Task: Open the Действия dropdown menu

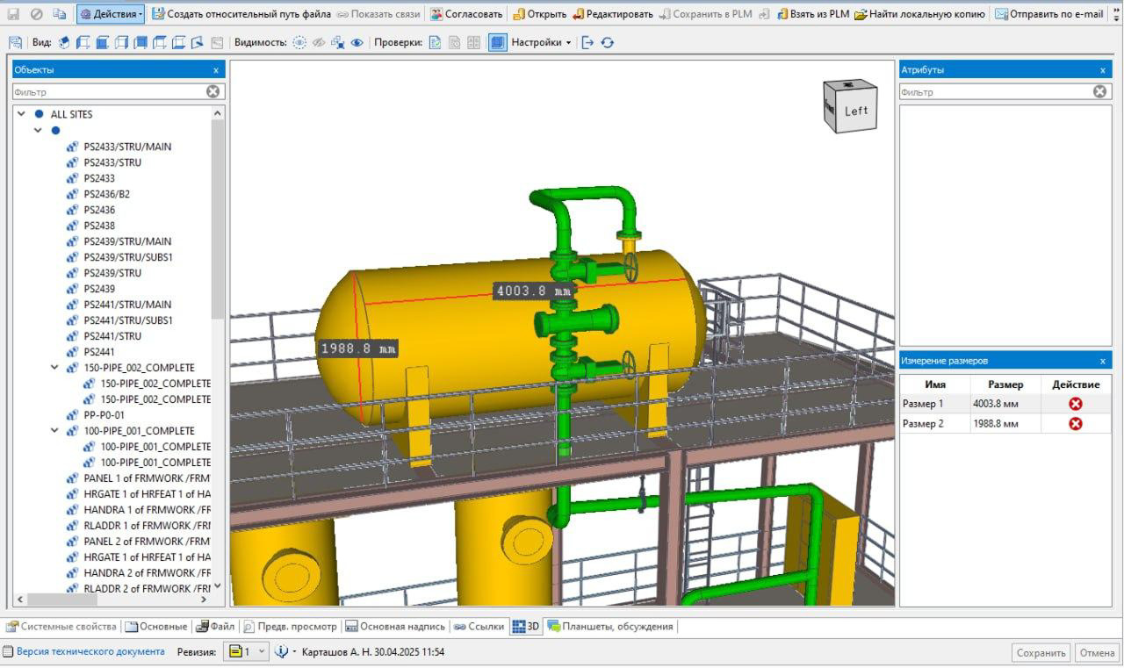Action: (x=111, y=14)
